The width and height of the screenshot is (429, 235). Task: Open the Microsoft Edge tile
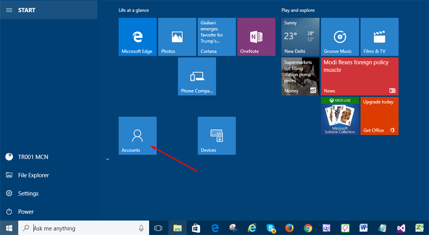pos(137,37)
